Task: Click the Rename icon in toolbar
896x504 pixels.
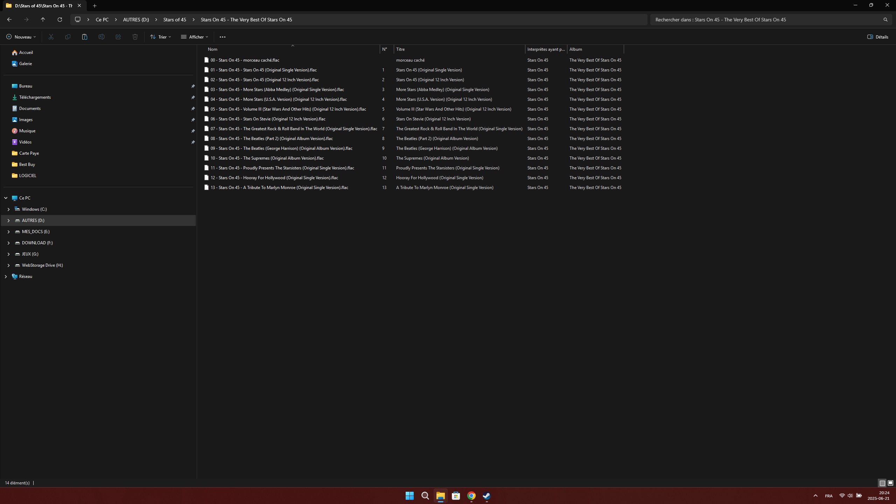Action: (101, 37)
